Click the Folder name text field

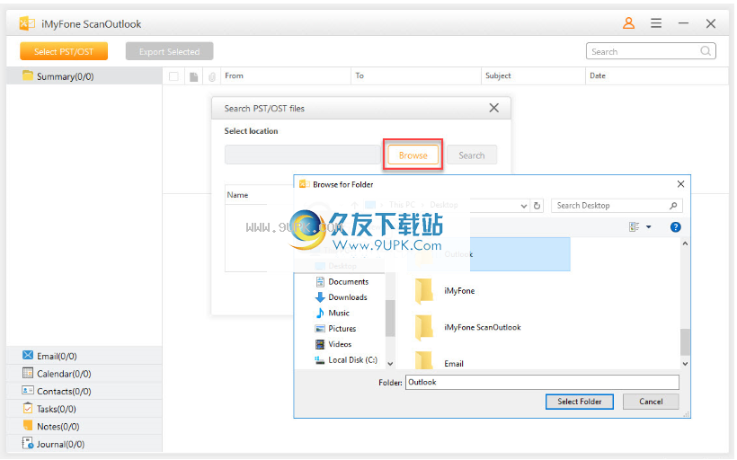pyautogui.click(x=542, y=382)
